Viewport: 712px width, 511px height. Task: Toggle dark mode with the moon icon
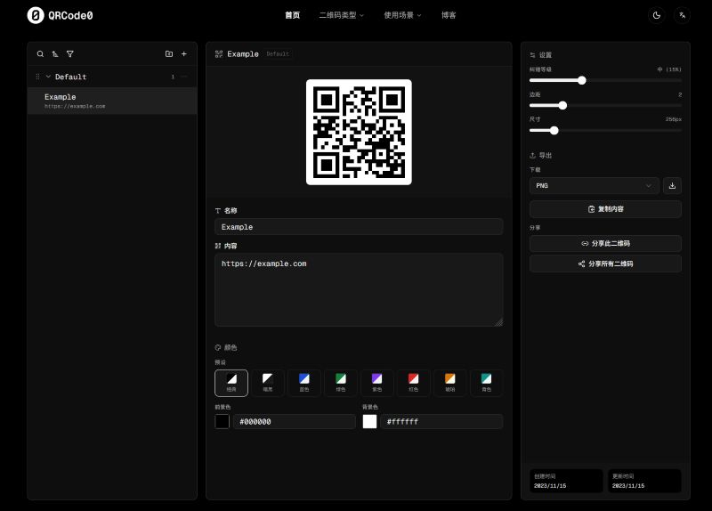[657, 15]
